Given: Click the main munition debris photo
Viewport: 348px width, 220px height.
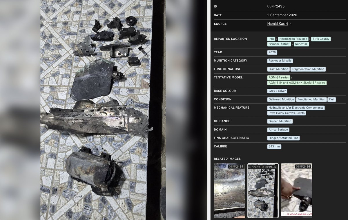Looking at the screenshot, I should pos(97,110).
